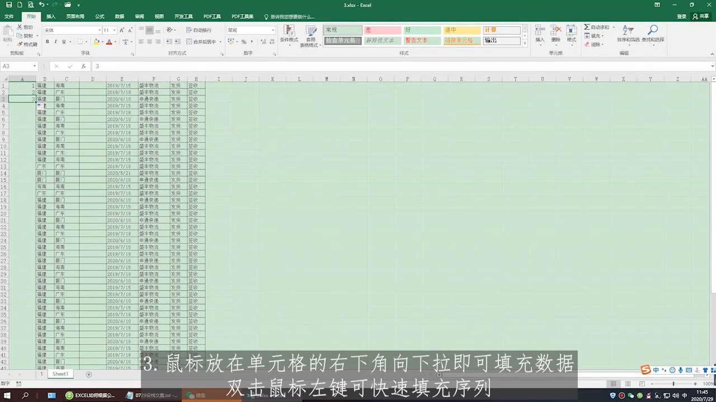Open the Formulas (公式) ribbon tab
This screenshot has width=716, height=402.
(100, 17)
